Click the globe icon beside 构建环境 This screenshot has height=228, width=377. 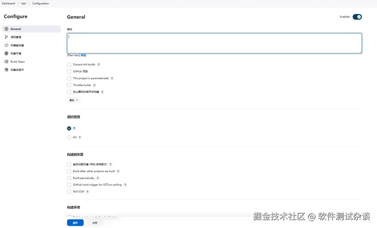pyautogui.click(x=6, y=53)
